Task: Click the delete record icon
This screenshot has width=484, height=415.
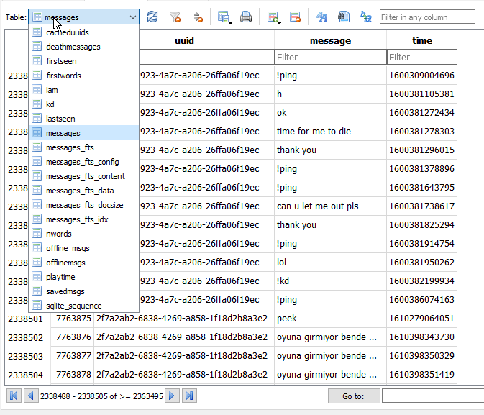Action: [x=295, y=17]
